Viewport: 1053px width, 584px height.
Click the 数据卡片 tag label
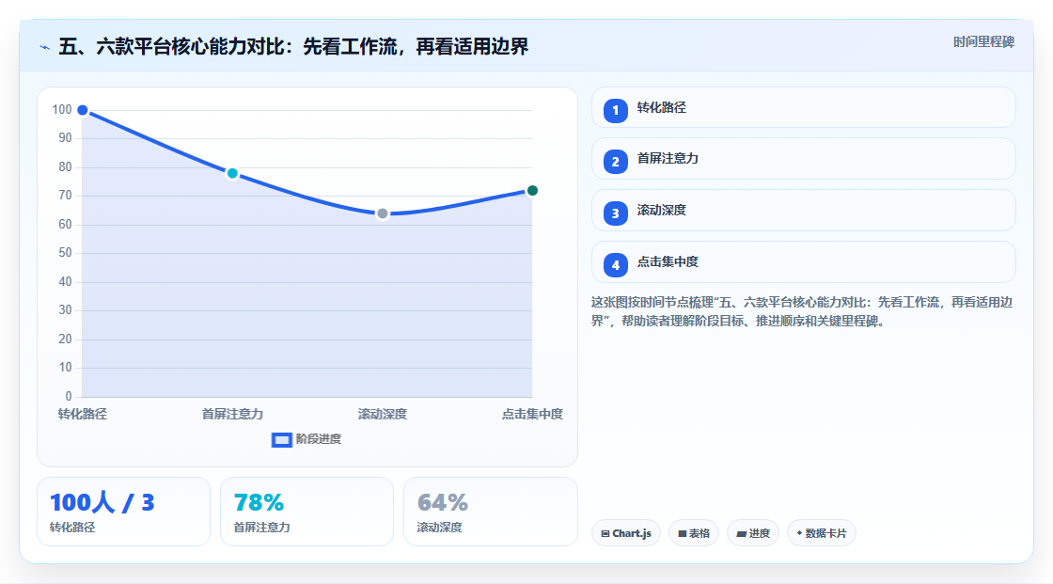[x=826, y=533]
